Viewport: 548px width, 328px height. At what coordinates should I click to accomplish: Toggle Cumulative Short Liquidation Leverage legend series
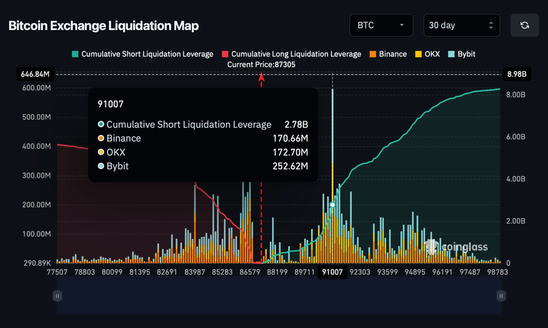(x=142, y=54)
